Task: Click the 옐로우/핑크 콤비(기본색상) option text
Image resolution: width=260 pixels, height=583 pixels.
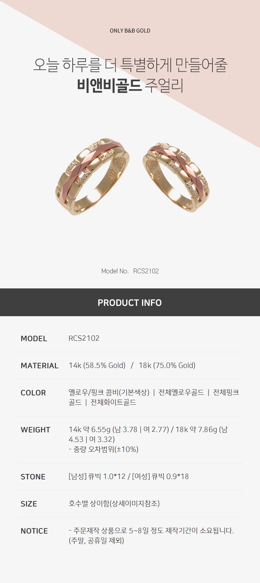Action: pyautogui.click(x=109, y=392)
